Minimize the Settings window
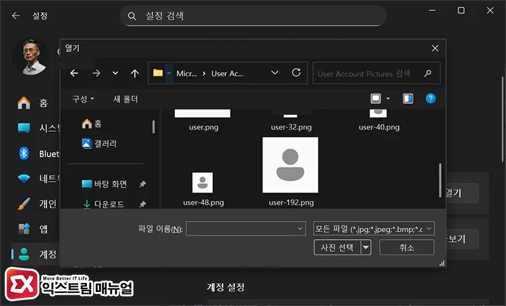 tap(432, 10)
